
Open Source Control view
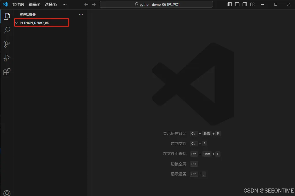7,44
